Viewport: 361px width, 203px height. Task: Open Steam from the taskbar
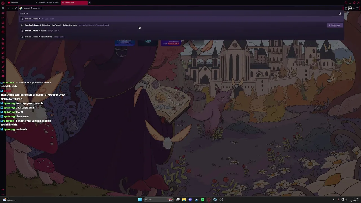click(196, 200)
